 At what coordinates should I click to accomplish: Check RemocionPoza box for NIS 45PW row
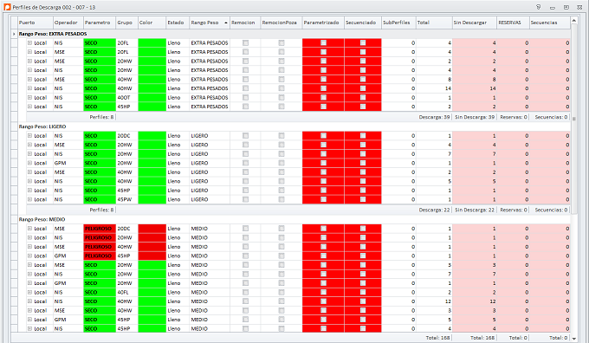coord(282,199)
